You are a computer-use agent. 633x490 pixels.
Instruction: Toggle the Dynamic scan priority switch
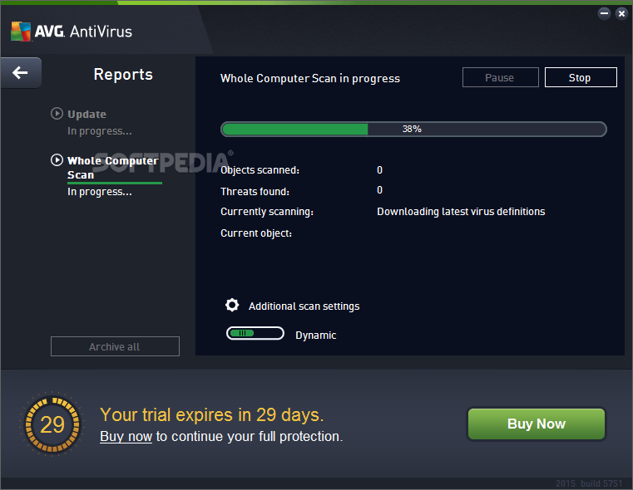(x=255, y=333)
